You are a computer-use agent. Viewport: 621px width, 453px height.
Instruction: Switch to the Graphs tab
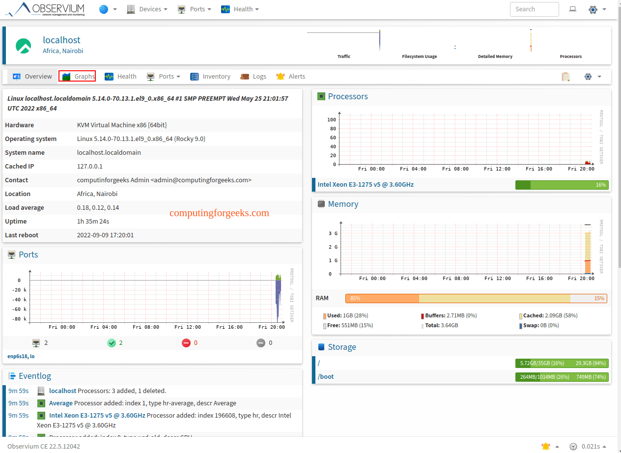77,76
